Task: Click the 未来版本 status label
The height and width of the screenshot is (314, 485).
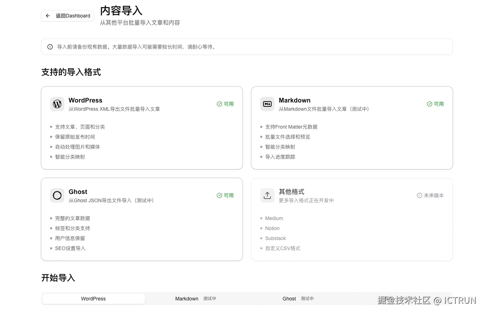Action: point(434,195)
